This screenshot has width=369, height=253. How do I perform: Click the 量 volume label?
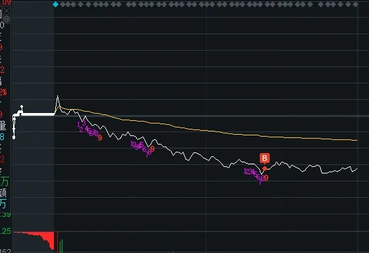pyautogui.click(x=3, y=126)
